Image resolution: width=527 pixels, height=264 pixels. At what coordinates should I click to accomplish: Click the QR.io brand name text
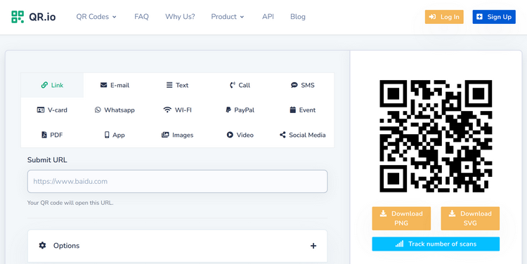[x=42, y=17]
